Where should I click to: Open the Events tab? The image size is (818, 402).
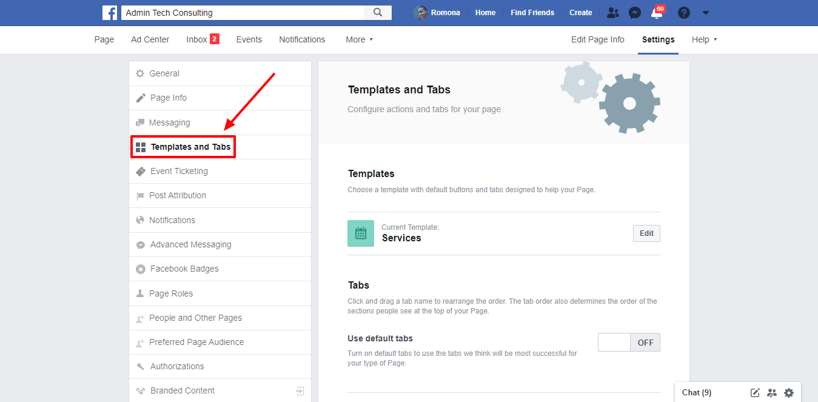point(249,39)
